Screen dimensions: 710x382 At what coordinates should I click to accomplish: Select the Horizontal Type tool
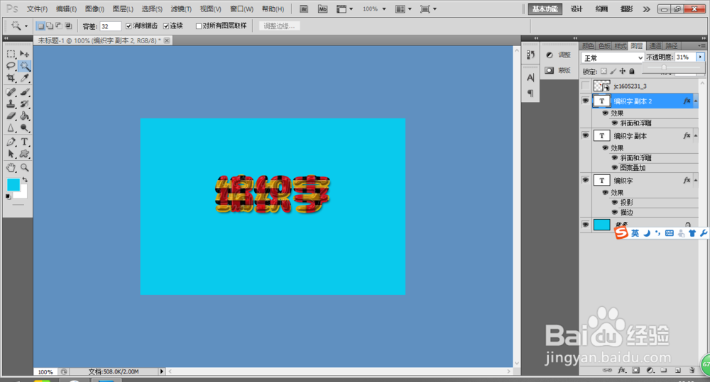point(24,142)
